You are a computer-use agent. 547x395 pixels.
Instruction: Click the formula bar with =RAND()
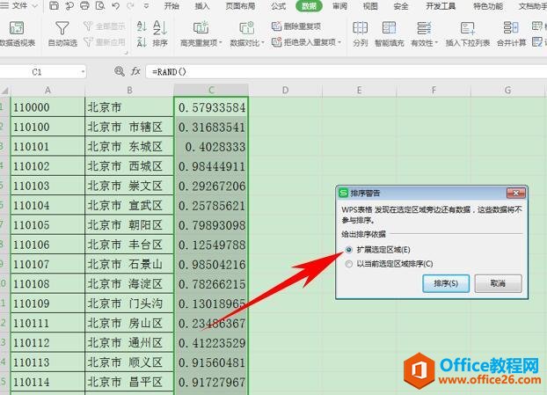[x=346, y=72]
